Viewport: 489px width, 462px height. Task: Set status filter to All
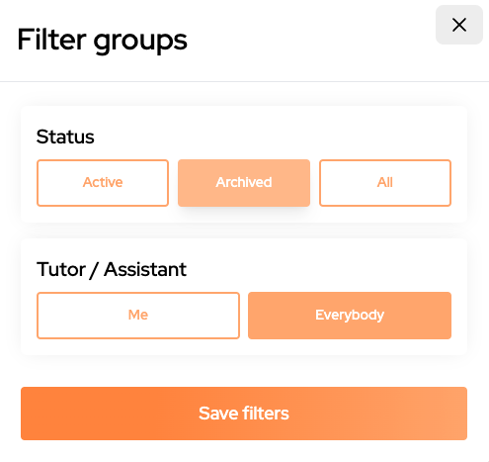coord(385,183)
